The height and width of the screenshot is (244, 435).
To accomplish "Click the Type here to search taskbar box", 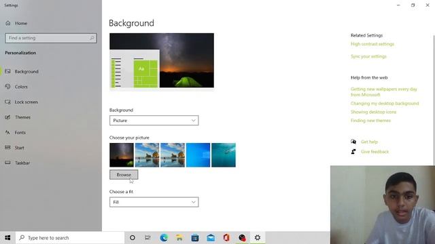I will (70, 238).
